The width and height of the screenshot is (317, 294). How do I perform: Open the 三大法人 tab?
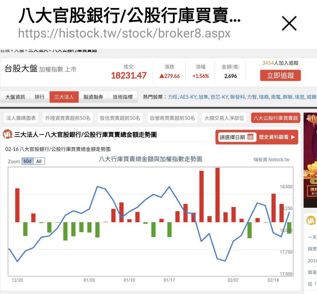point(64,97)
